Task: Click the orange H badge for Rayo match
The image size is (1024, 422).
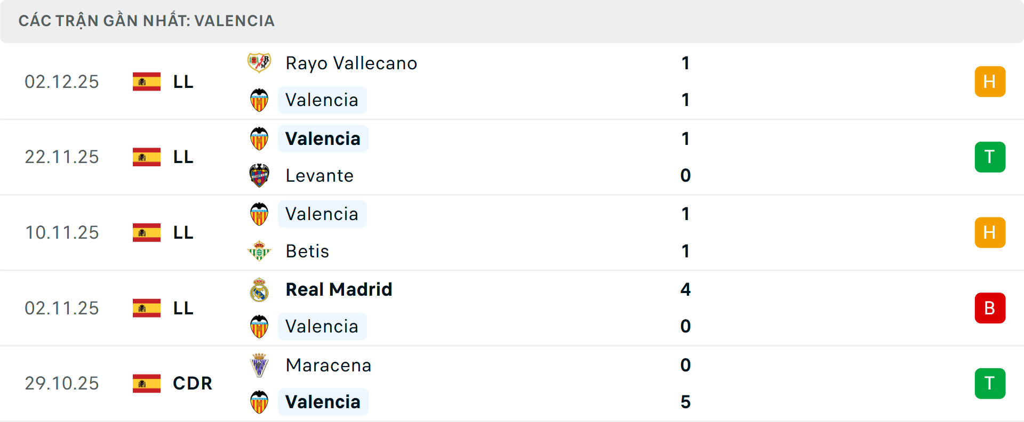Action: pos(990,82)
